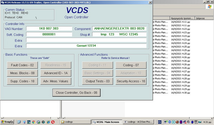
Task: Click the Coding - 07 button
Action: (x=131, y=65)
